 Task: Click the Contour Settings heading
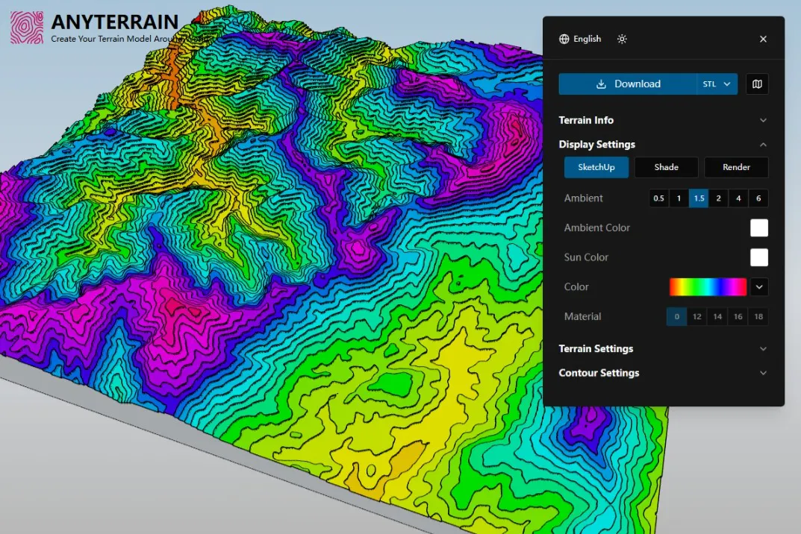599,373
